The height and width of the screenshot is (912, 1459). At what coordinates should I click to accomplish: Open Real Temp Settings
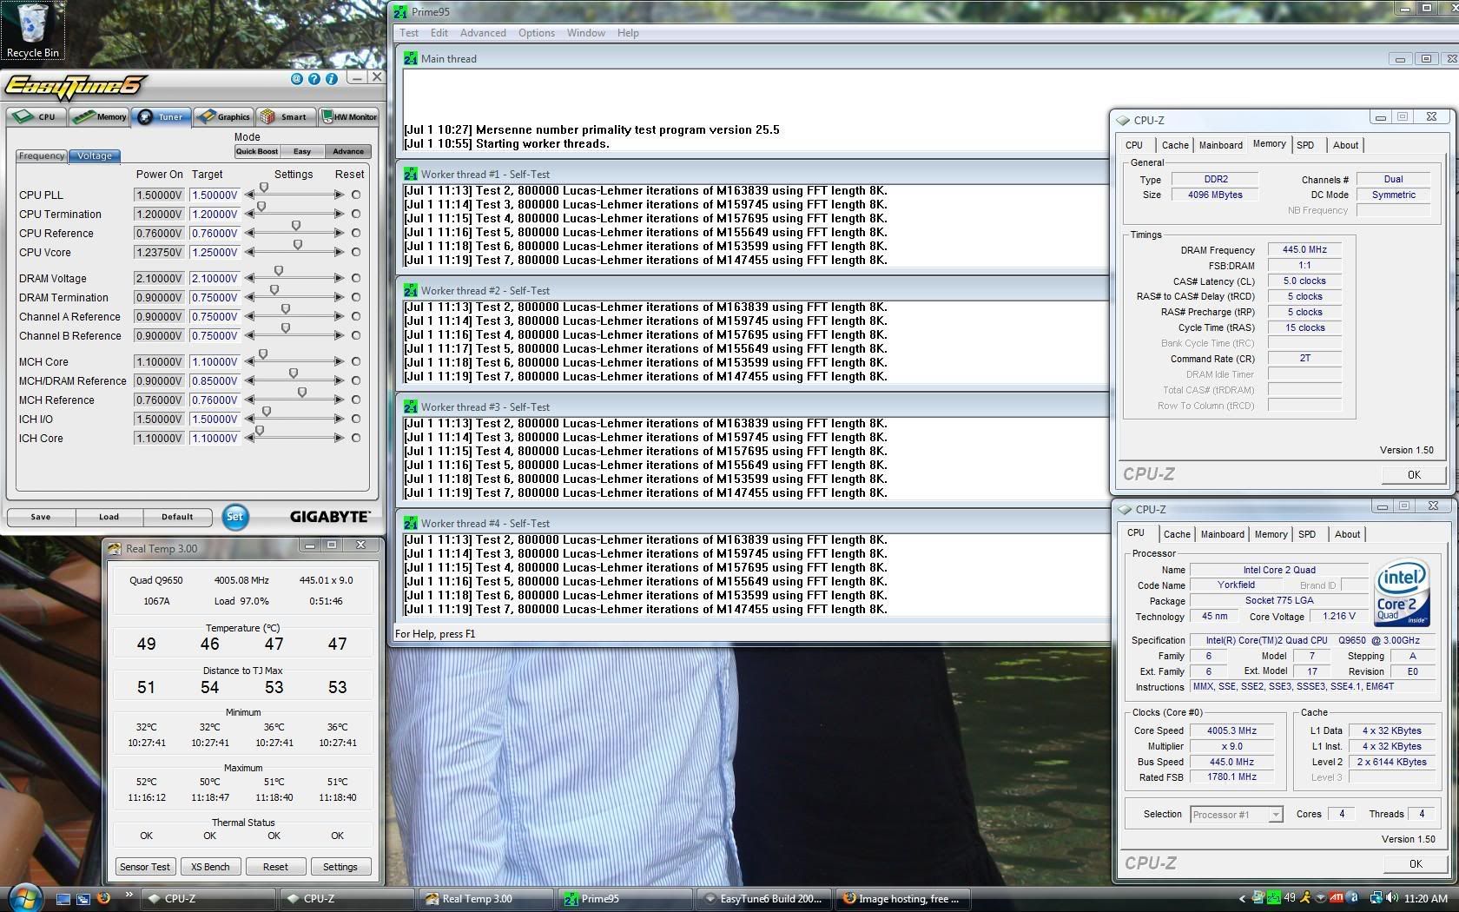point(340,867)
